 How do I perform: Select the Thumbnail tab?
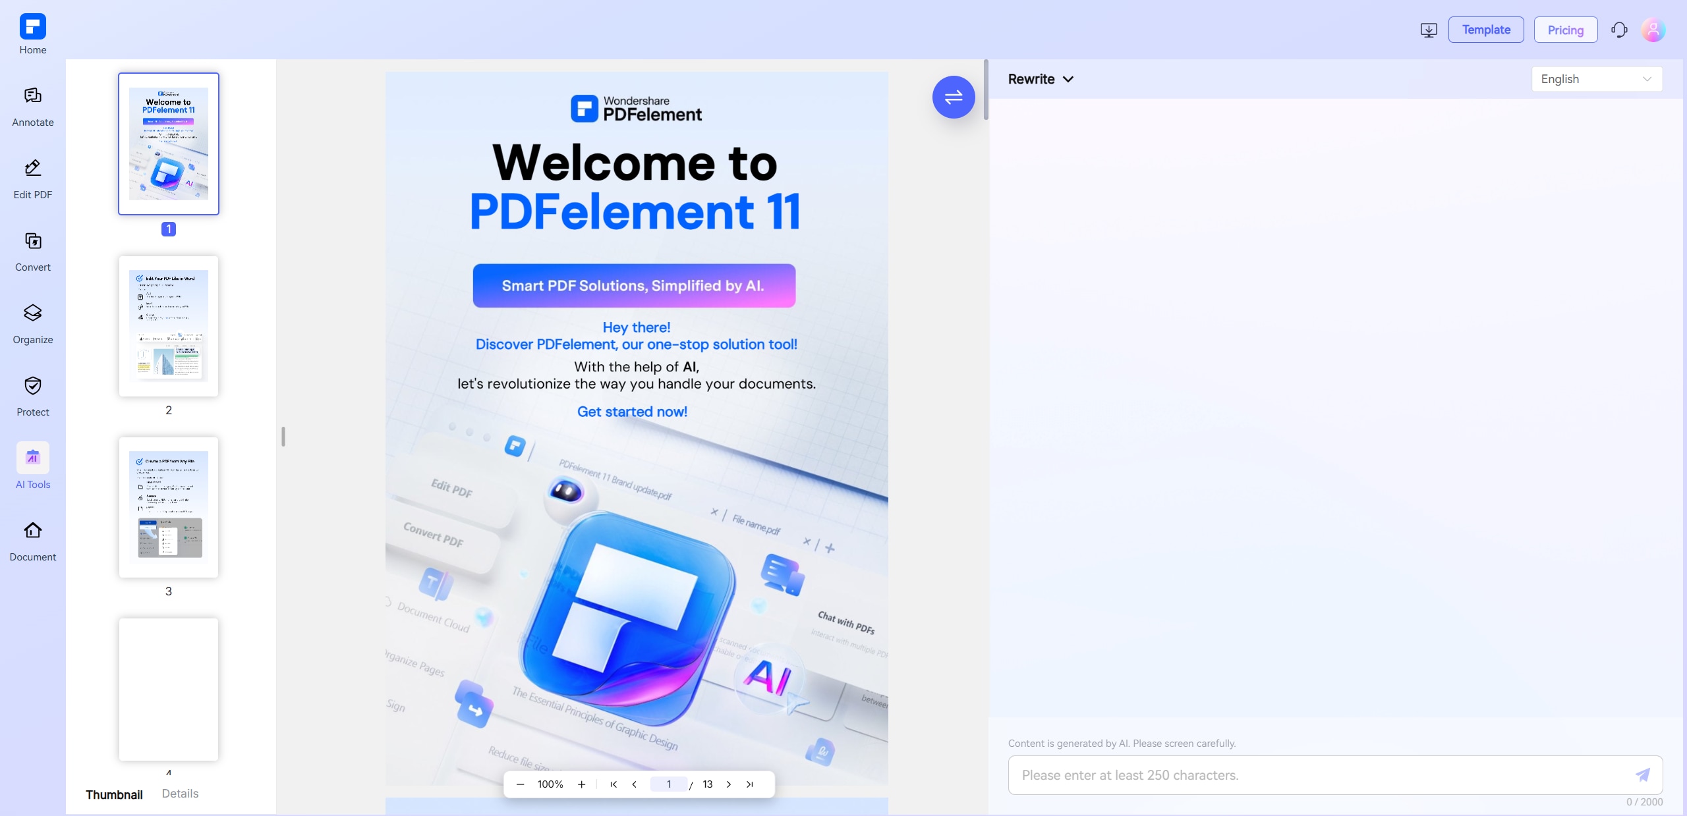[114, 794]
